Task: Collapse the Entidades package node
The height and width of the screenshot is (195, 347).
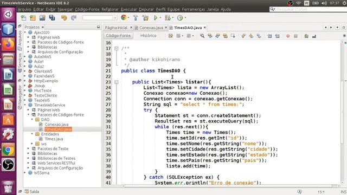Action: [x=32, y=134]
